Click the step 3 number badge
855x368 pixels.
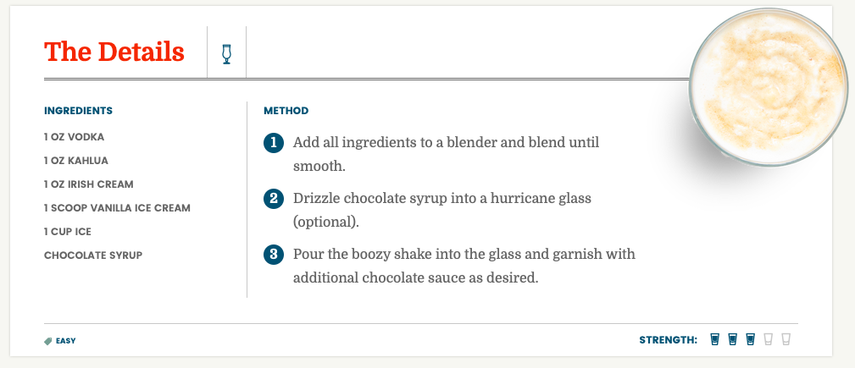274,255
